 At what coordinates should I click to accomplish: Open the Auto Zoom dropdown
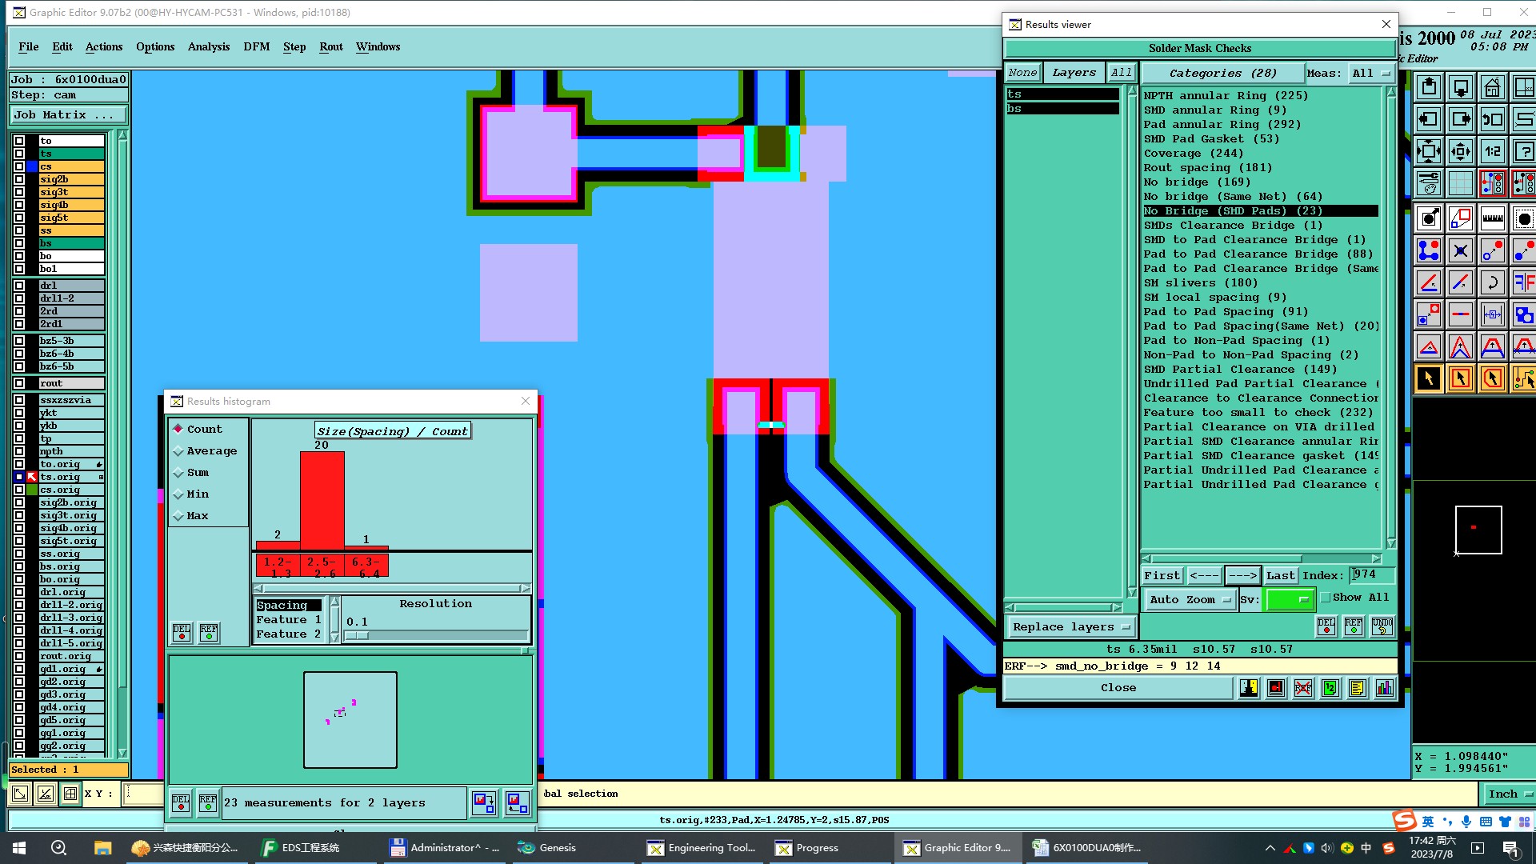1190,599
